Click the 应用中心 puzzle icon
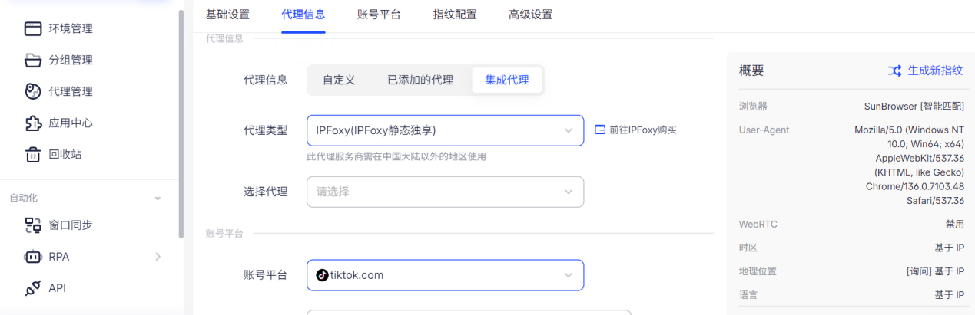The image size is (975, 315). [x=32, y=123]
